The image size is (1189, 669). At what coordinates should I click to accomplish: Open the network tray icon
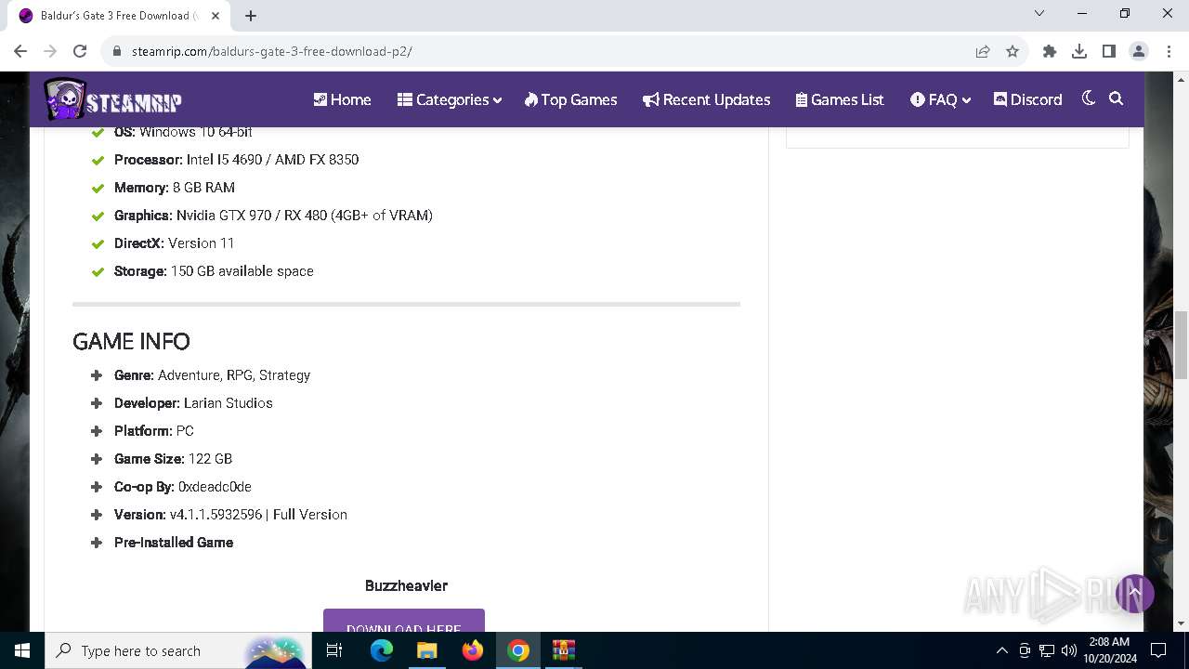(x=1047, y=650)
